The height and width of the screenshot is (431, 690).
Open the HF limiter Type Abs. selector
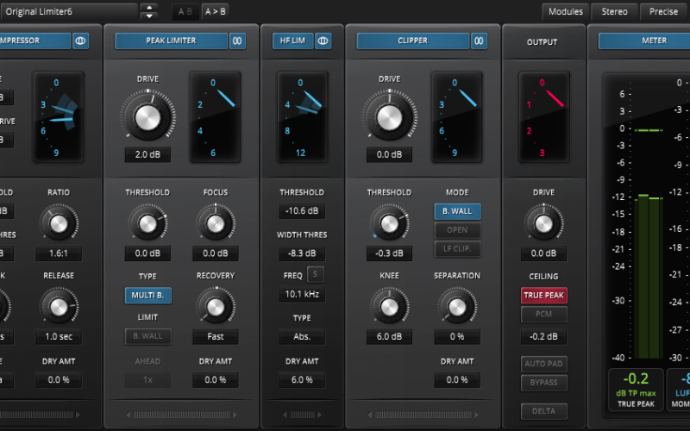click(x=301, y=337)
